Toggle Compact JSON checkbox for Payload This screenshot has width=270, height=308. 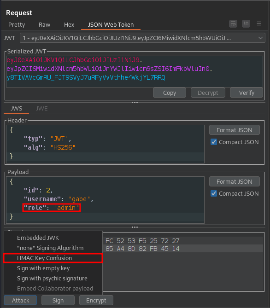pyautogui.click(x=214, y=193)
